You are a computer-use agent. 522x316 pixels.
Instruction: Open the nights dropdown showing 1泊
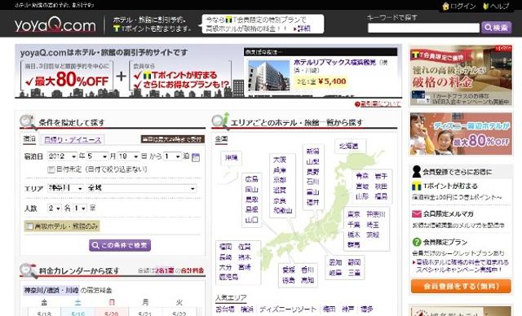click(172, 156)
